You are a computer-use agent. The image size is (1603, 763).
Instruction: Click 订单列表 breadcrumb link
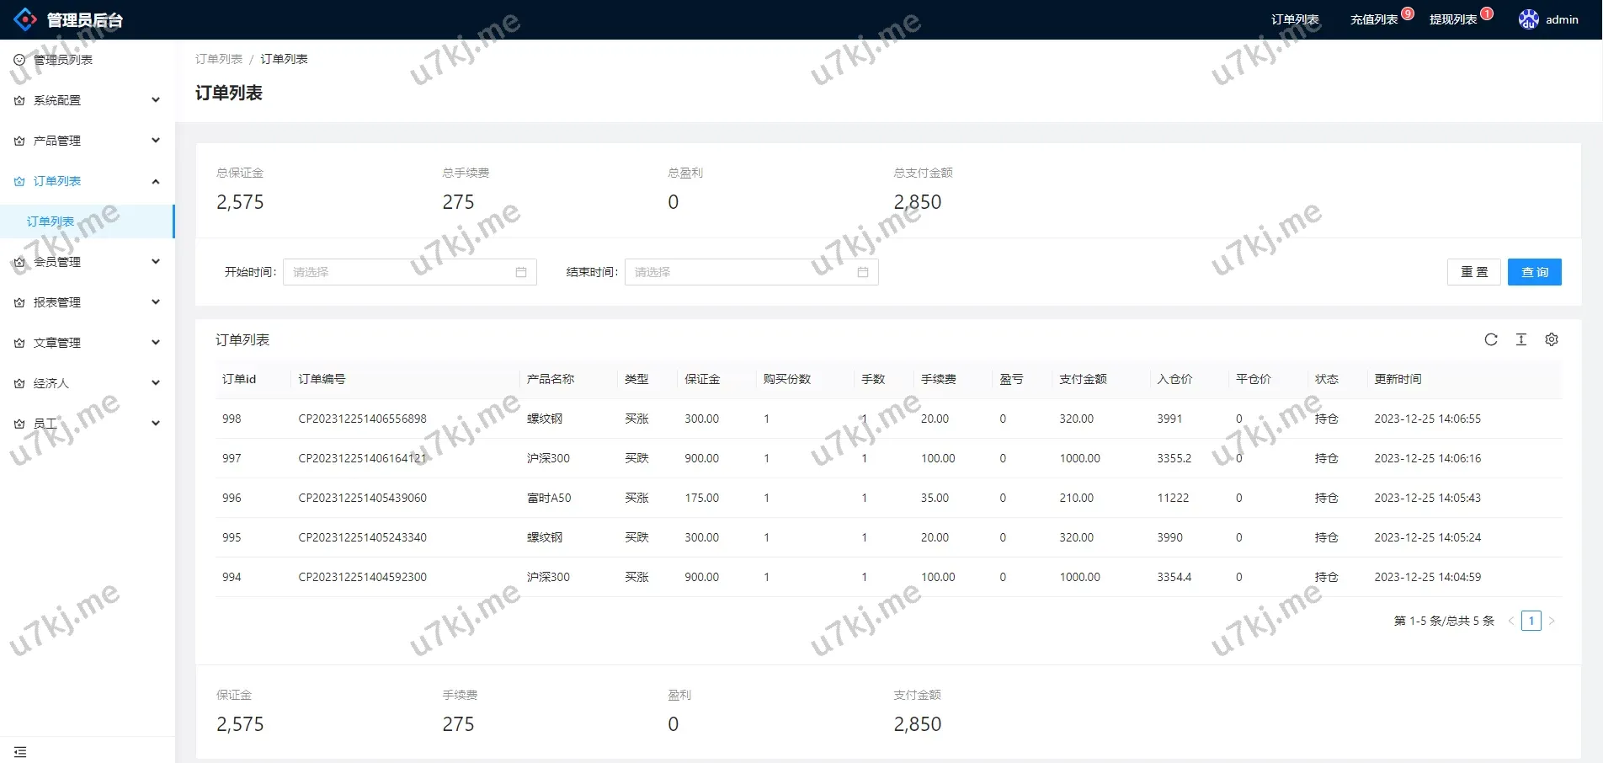point(219,59)
